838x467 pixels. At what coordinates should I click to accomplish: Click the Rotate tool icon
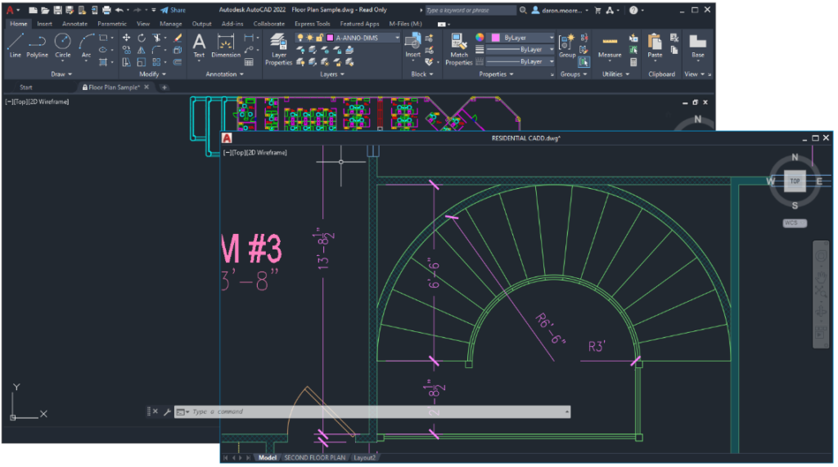click(x=142, y=38)
